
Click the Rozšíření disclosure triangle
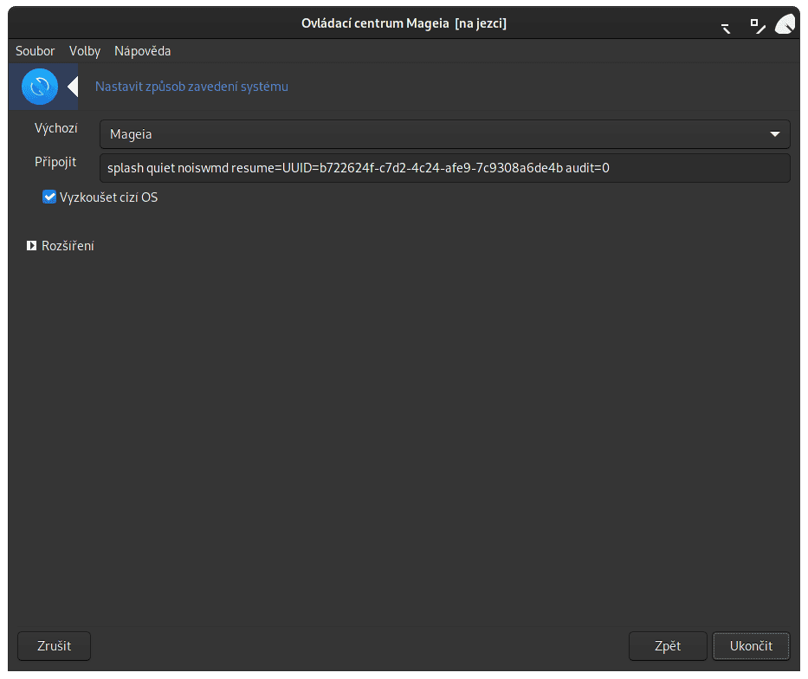tap(32, 245)
